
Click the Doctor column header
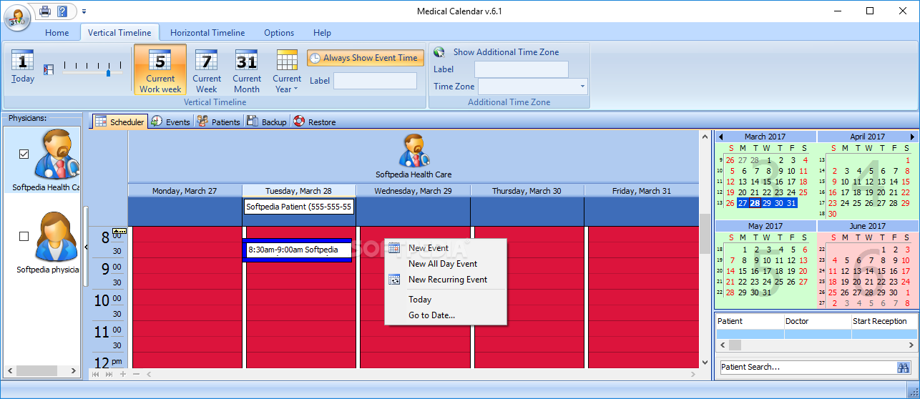[x=818, y=321]
